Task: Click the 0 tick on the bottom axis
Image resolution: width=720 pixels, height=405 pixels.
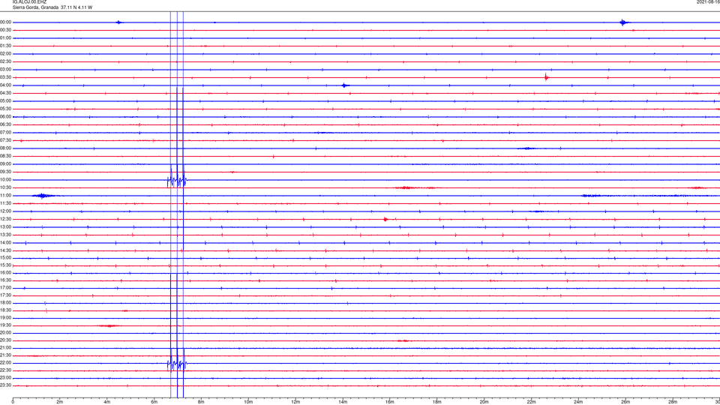Action: click(13, 402)
